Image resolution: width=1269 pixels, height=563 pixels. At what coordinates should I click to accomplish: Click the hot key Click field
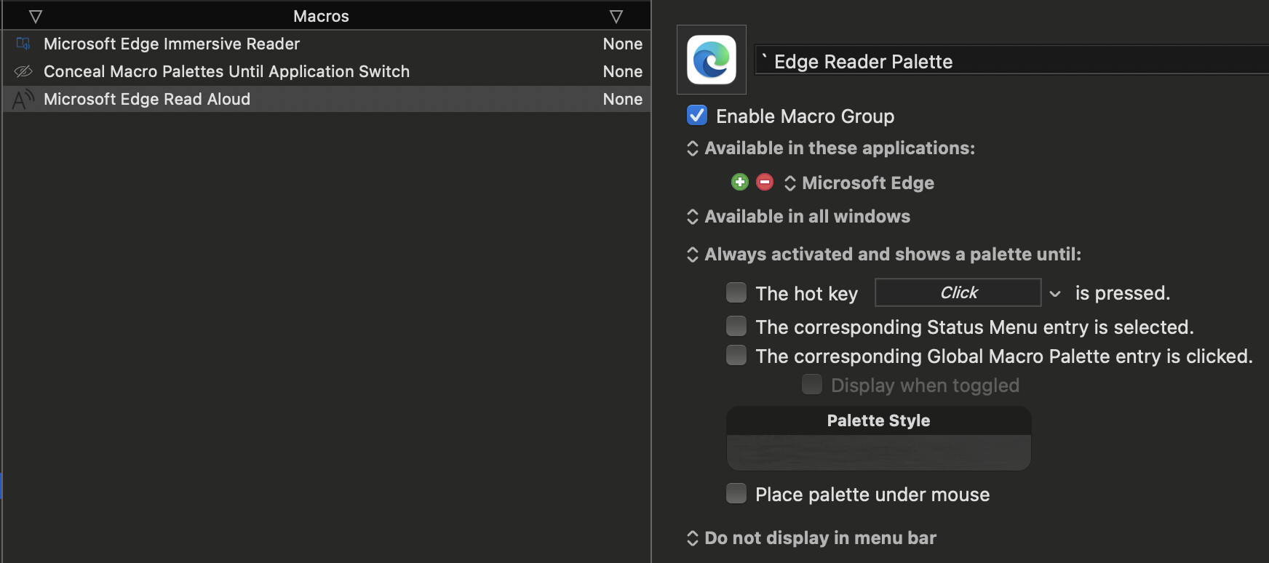(958, 292)
